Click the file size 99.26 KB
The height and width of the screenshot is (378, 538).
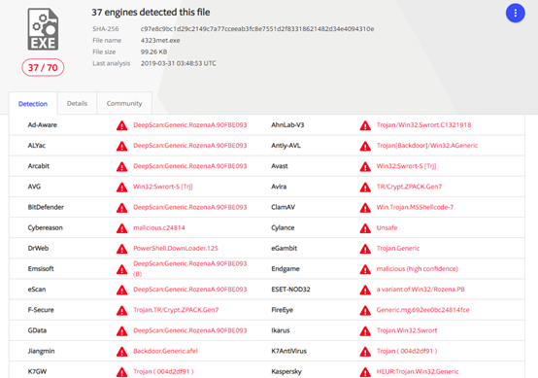153,52
